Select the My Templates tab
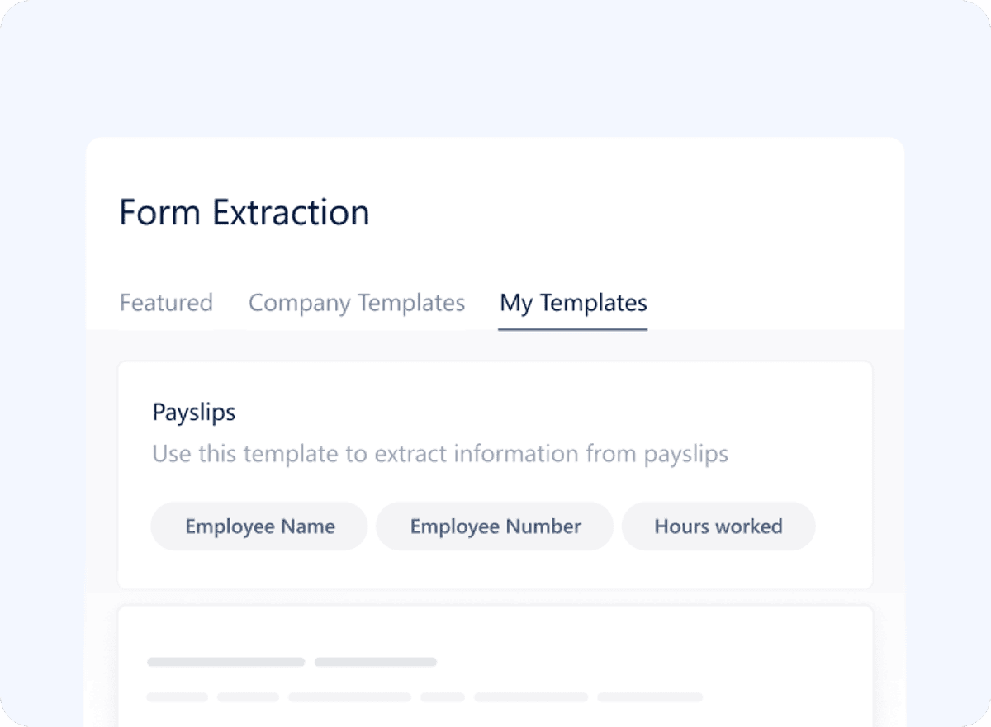 (x=572, y=303)
